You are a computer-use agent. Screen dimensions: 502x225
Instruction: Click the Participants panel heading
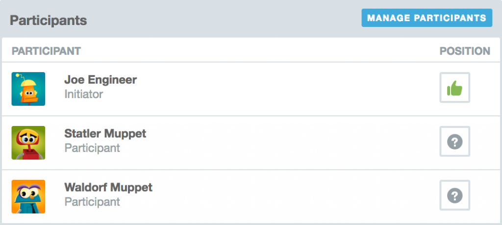point(48,21)
